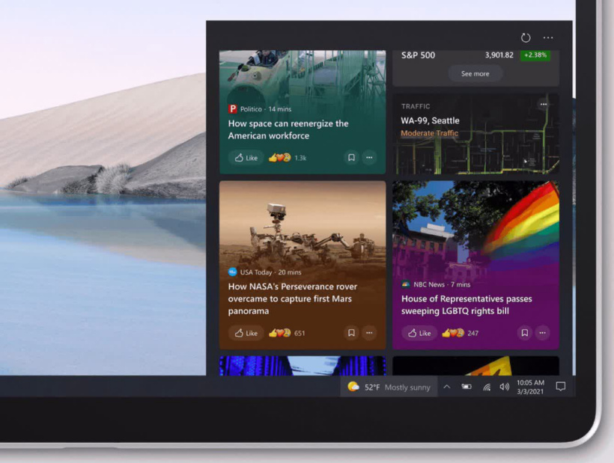
Task: Open the House of Representatives LGBTQ bill headline
Action: click(x=466, y=304)
